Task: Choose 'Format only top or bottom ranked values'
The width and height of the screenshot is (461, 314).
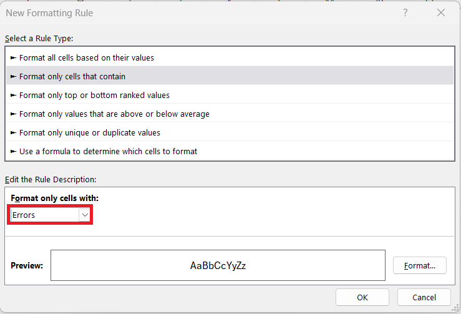Action: [x=230, y=95]
